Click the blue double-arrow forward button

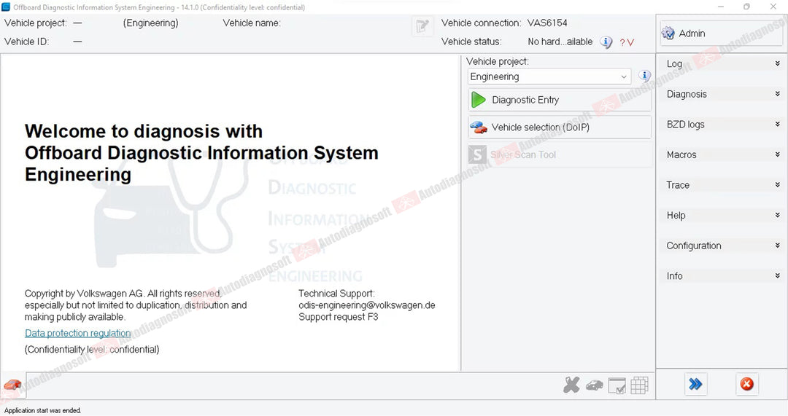pyautogui.click(x=695, y=385)
